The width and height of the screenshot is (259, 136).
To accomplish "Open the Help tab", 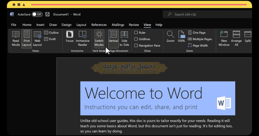I will coord(159,25).
